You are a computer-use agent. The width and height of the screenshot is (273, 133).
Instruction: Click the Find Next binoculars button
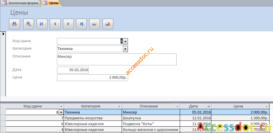pyautogui.click(x=29, y=24)
